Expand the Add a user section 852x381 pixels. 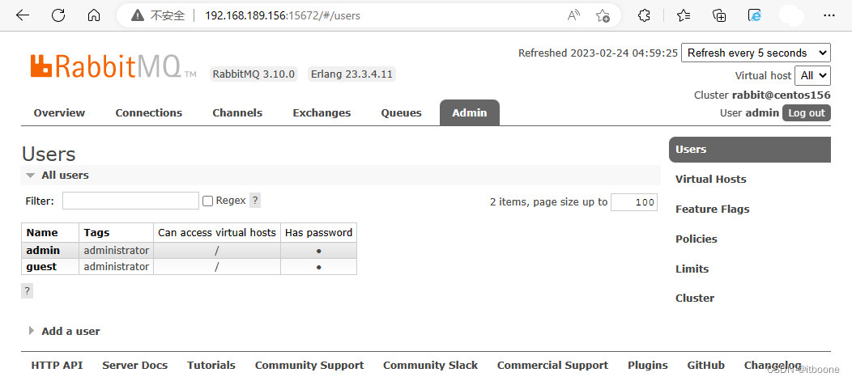pos(64,331)
